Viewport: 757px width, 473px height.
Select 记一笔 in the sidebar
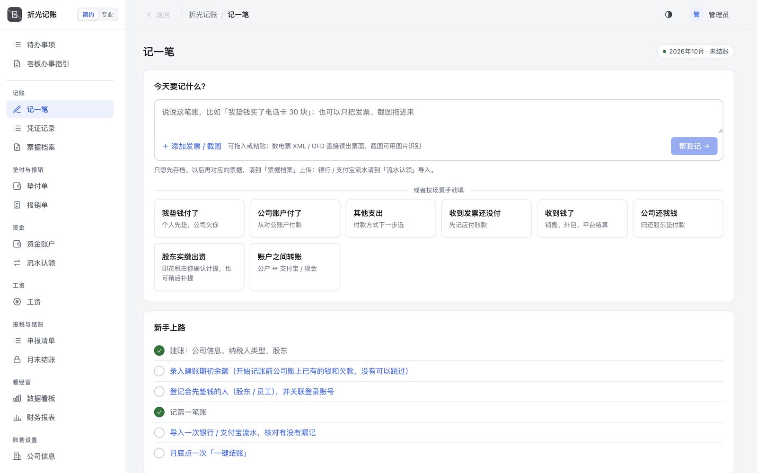point(60,109)
